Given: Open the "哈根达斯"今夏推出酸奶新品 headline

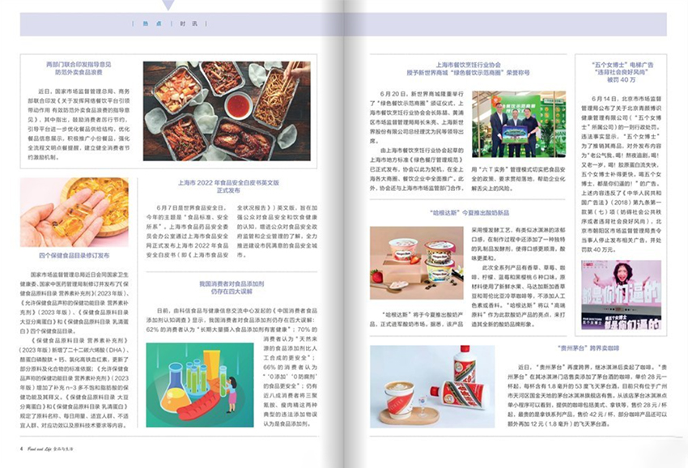Looking at the screenshot, I should point(469,213).
